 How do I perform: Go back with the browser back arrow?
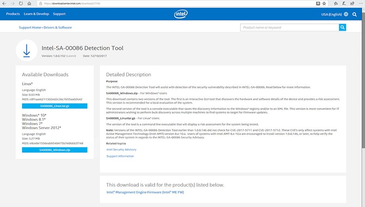click(4, 3)
